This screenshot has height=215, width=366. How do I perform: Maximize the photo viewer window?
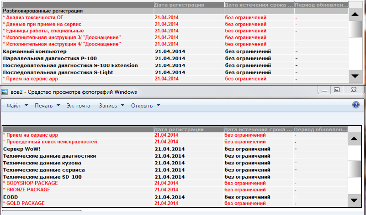click(x=337, y=90)
